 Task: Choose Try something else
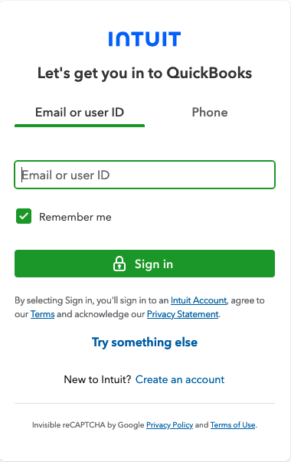[x=145, y=342]
